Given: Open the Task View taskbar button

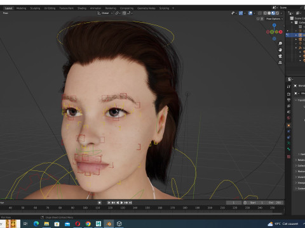Looking at the screenshot, I should click(25, 224).
